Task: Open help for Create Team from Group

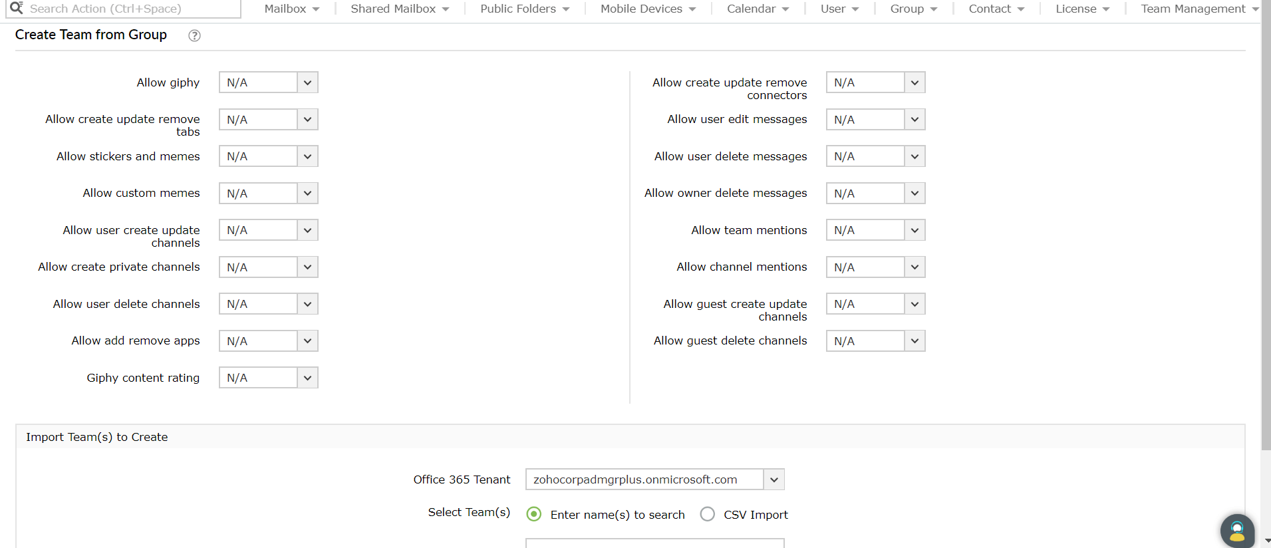Action: coord(194,36)
